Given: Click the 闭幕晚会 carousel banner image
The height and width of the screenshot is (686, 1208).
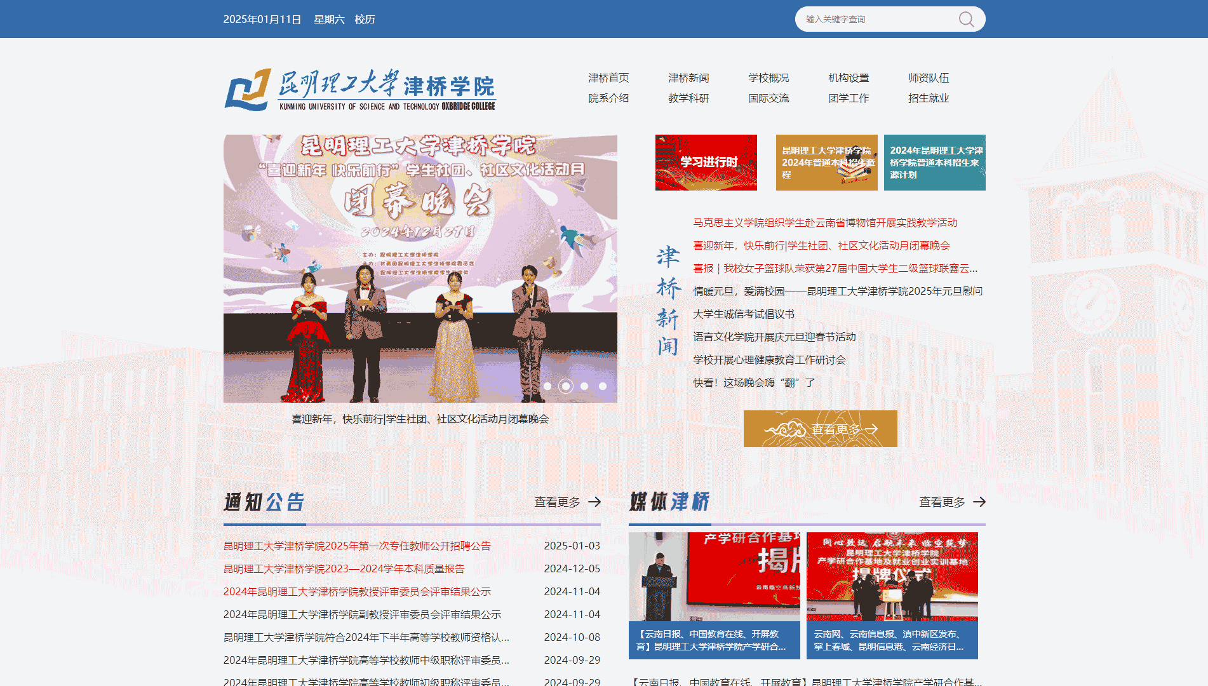Looking at the screenshot, I should (x=420, y=268).
